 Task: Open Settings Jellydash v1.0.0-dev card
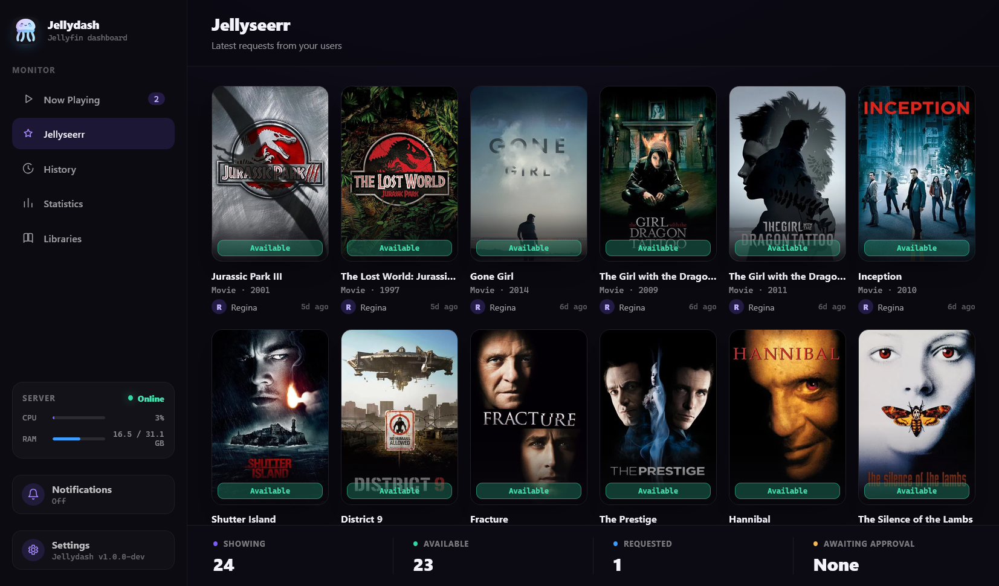point(93,550)
